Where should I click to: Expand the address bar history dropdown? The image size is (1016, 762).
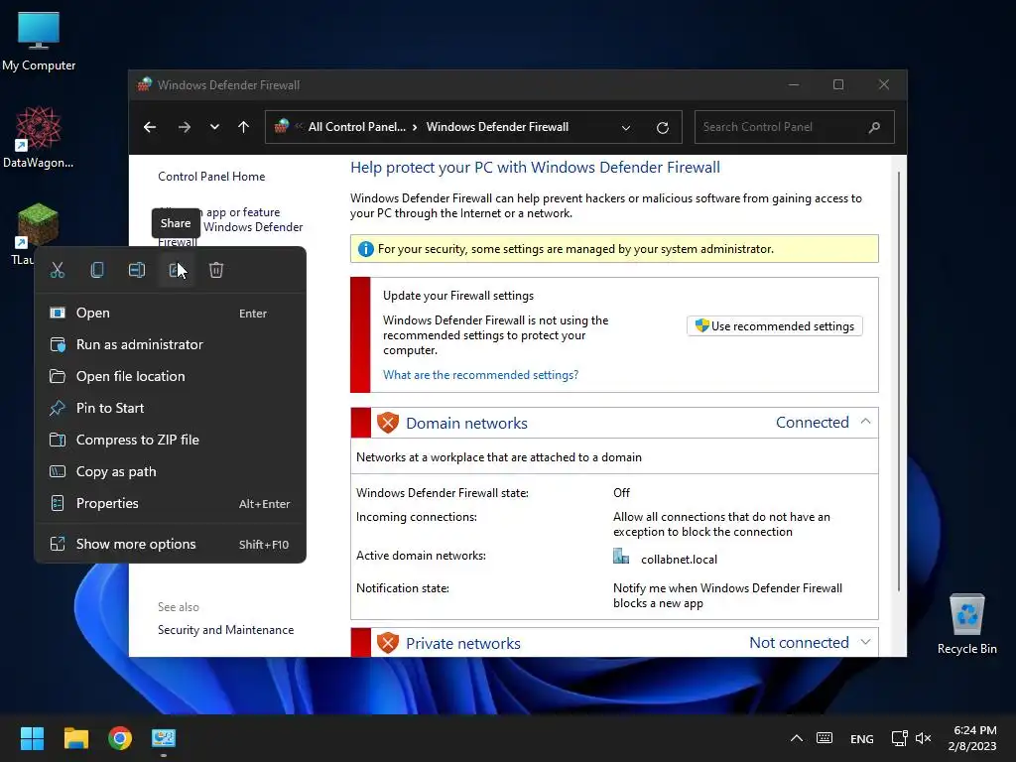pos(626,128)
